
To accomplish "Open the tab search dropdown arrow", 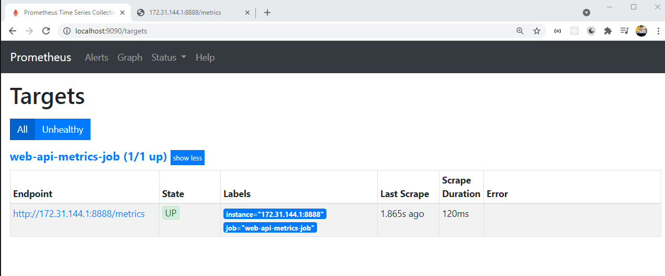I will click(587, 12).
